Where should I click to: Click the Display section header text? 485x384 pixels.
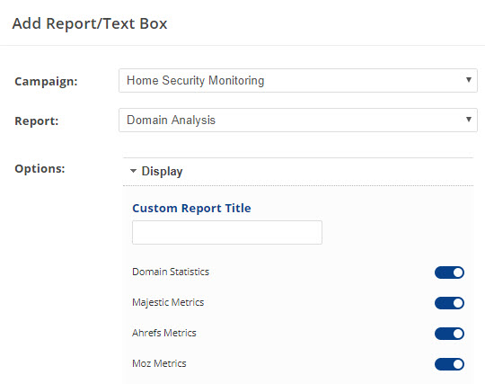(162, 172)
